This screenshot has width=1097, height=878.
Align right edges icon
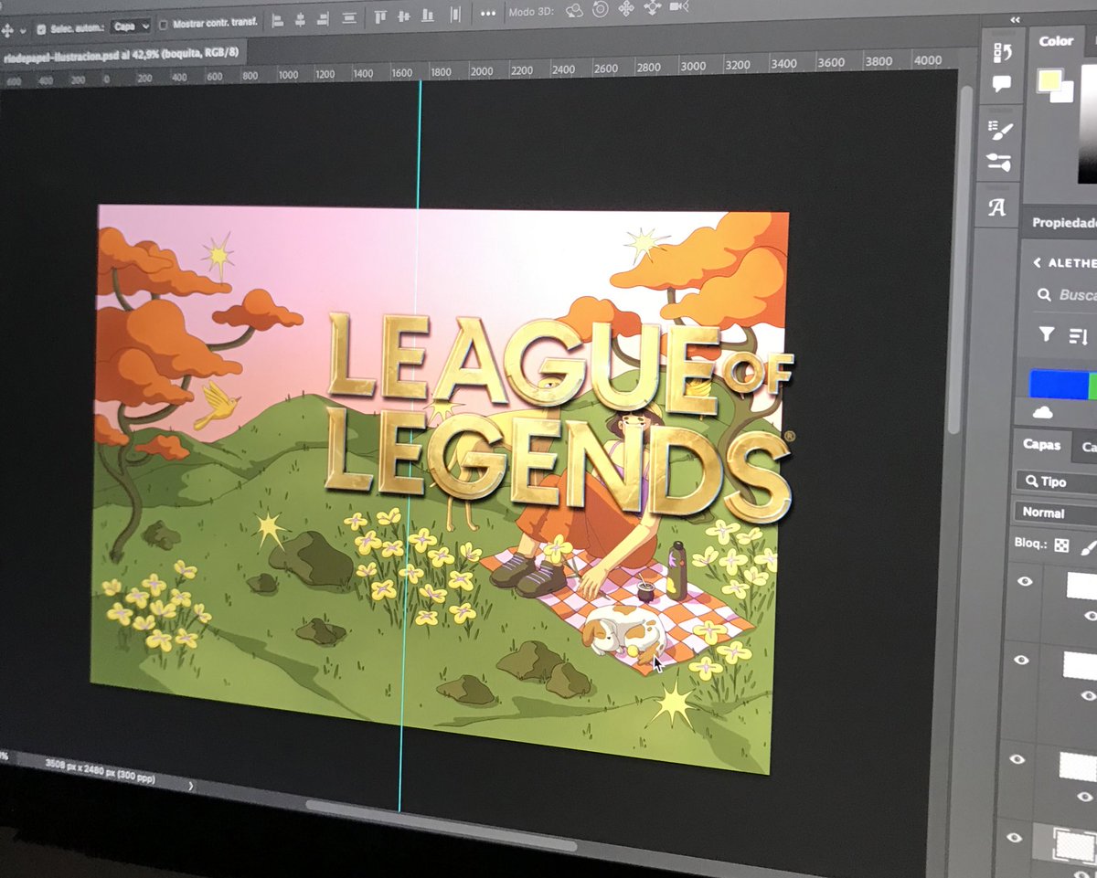(323, 17)
